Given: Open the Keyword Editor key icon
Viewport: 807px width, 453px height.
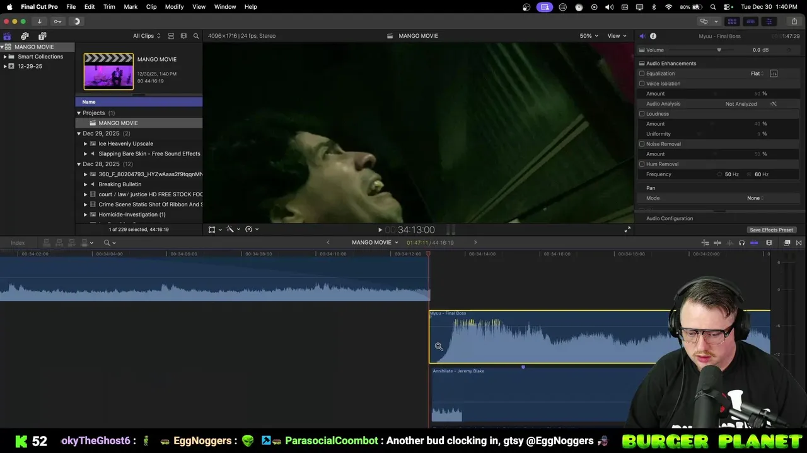Looking at the screenshot, I should (x=57, y=21).
